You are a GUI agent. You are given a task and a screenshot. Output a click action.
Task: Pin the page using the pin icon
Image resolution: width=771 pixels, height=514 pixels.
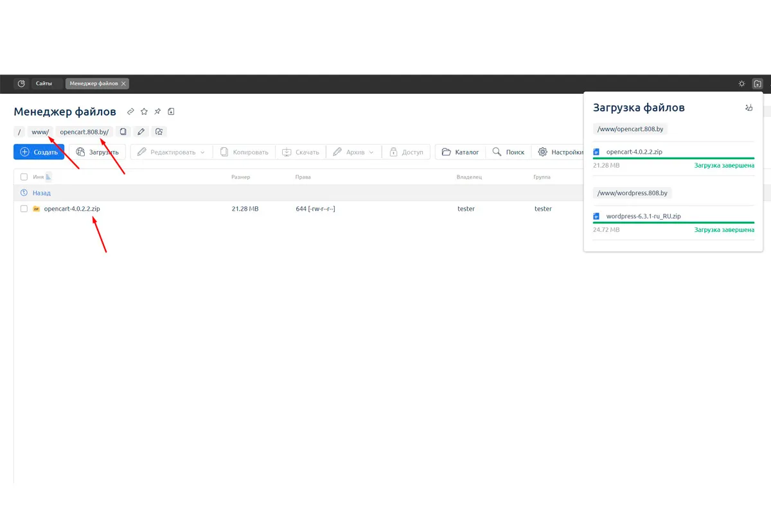[x=157, y=112]
